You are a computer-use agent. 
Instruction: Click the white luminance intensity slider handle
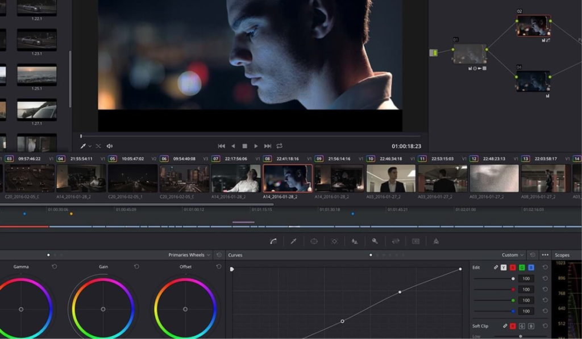coord(513,278)
